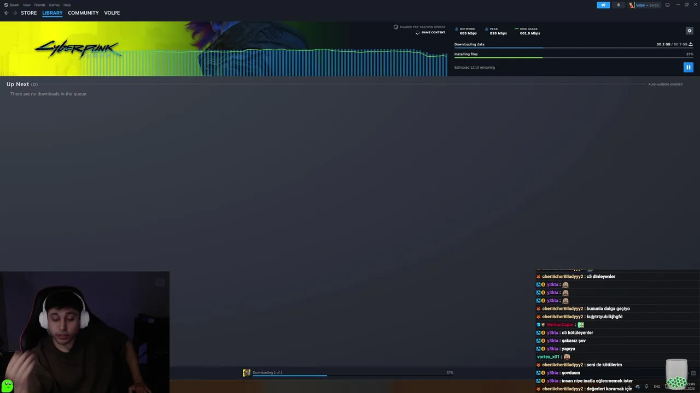This screenshot has height=393, width=700.
Task: Pause the Cyberpunk download
Action: [x=689, y=67]
